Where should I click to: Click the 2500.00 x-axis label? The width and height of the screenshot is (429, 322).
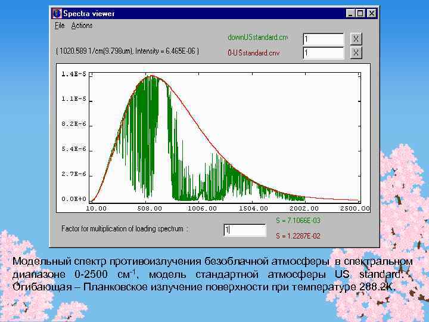[x=355, y=208]
